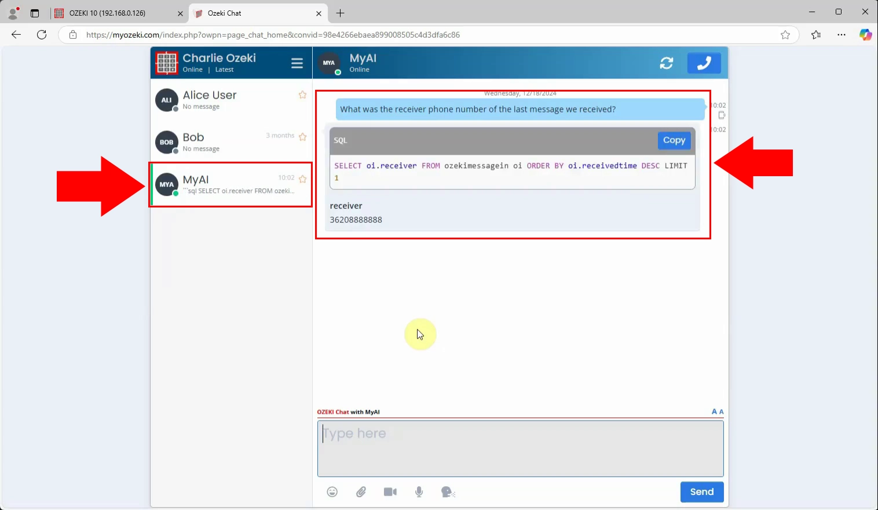Screen dimensions: 878x510
Task: Favorite Alice User with the star
Action: click(x=302, y=94)
